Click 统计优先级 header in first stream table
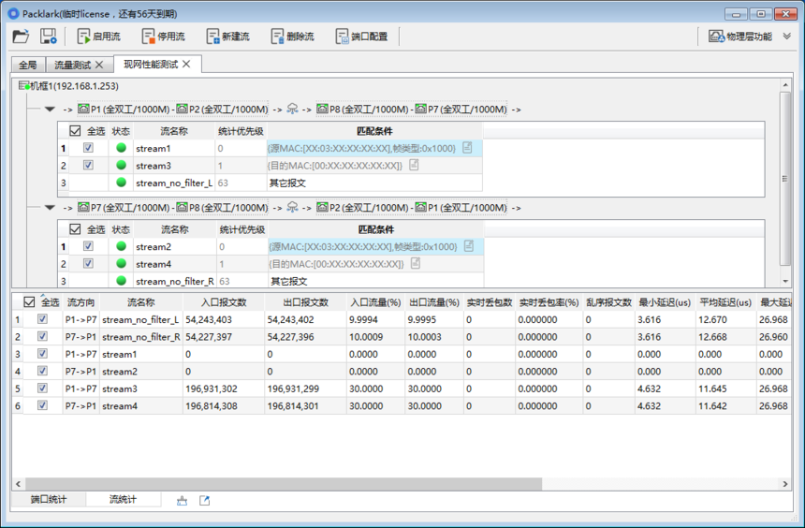 [241, 131]
